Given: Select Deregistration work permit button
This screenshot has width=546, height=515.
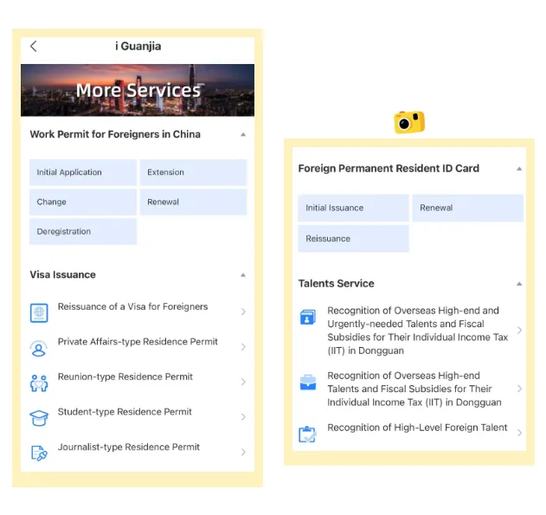Looking at the screenshot, I should [x=83, y=232].
